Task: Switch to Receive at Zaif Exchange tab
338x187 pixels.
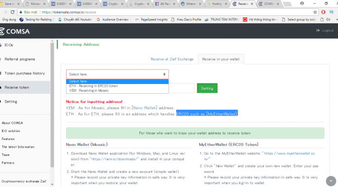Action: [172, 59]
